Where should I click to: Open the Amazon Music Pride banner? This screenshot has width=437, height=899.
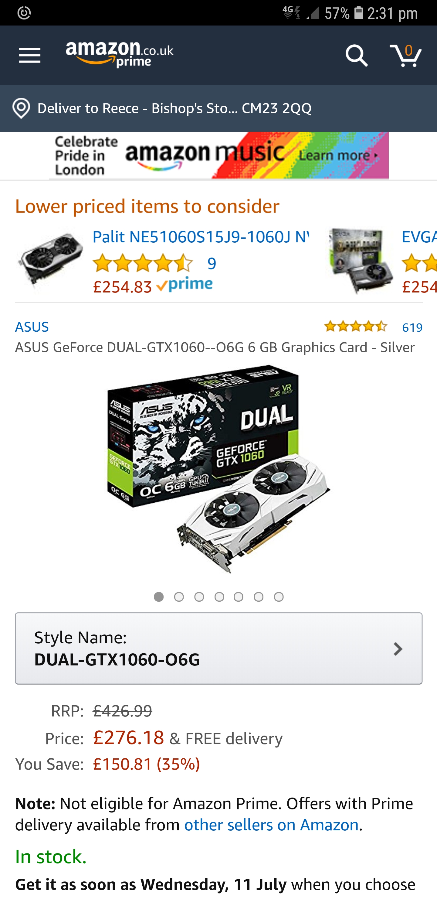219,155
